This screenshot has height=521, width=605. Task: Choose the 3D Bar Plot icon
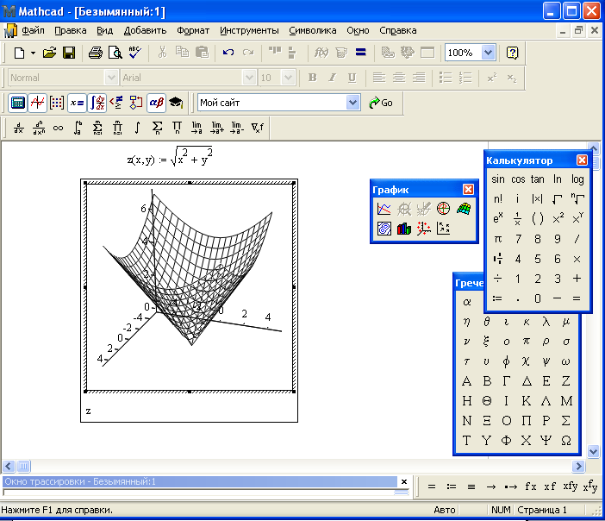click(404, 229)
